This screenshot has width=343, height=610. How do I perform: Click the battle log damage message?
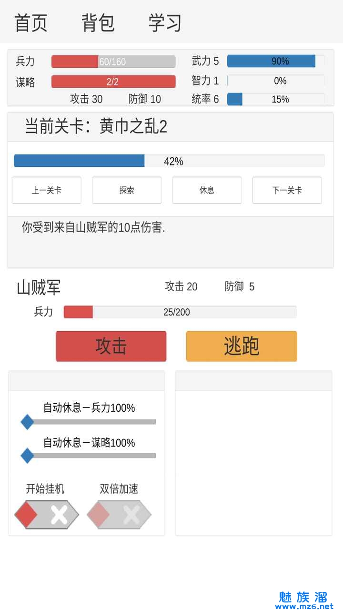pyautogui.click(x=93, y=228)
